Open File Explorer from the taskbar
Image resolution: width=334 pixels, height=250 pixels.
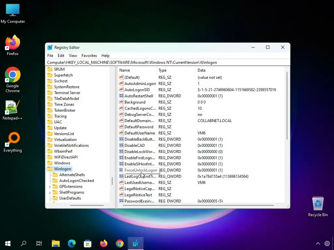(56, 243)
